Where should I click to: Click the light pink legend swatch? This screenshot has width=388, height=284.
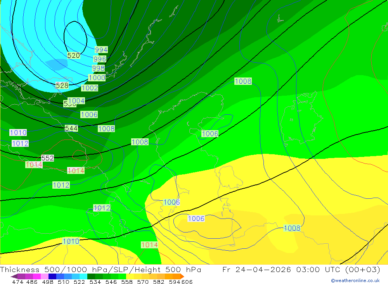(45, 276)
